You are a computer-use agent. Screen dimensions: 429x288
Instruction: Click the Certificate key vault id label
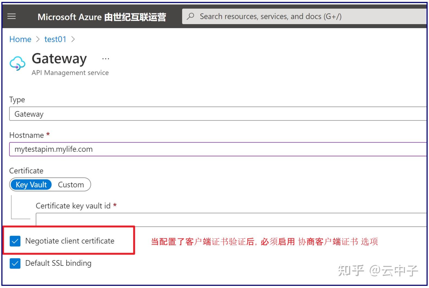click(x=73, y=206)
